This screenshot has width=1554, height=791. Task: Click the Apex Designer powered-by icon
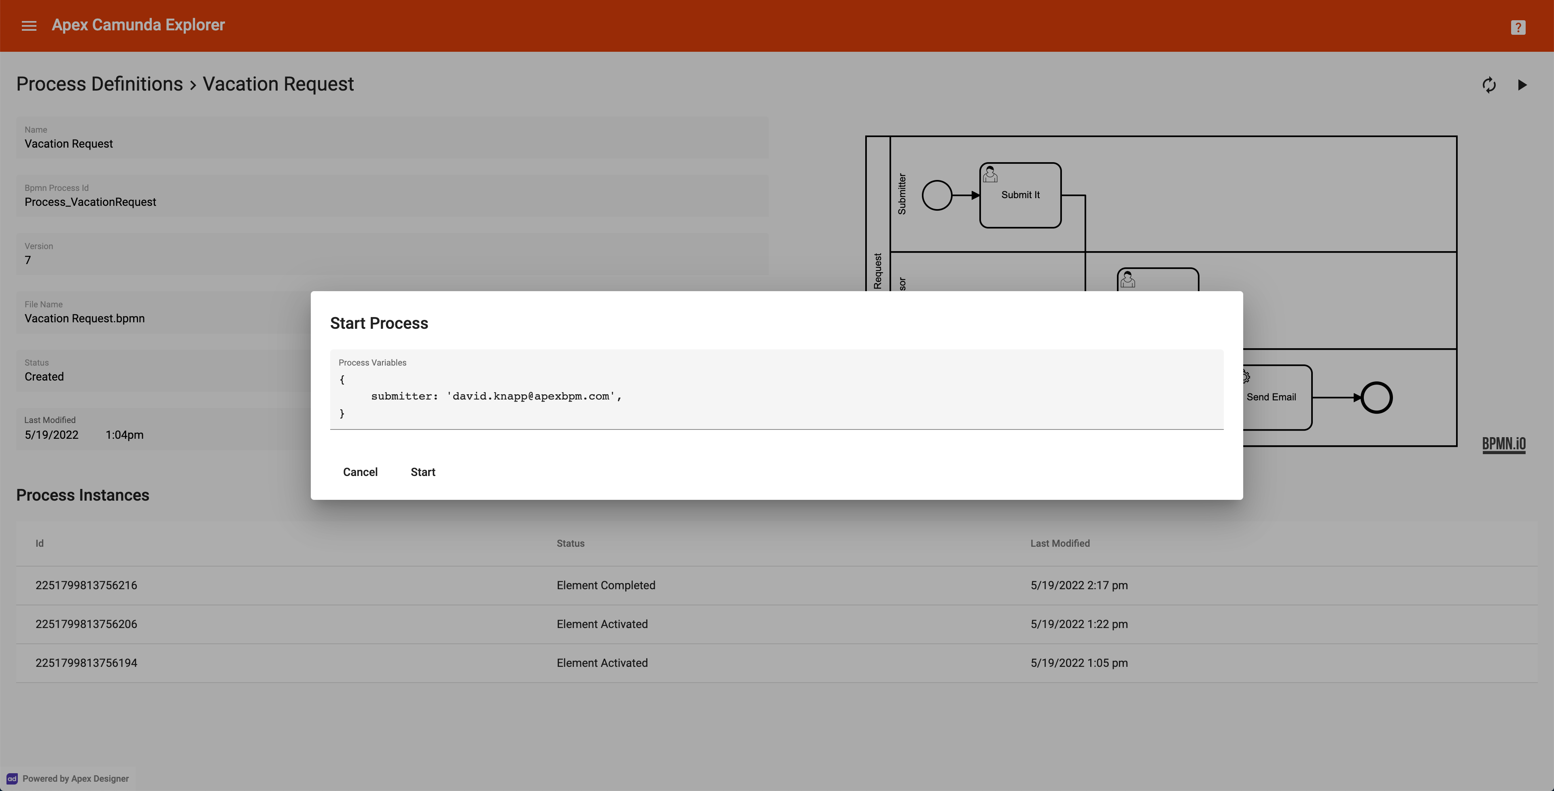(x=11, y=778)
